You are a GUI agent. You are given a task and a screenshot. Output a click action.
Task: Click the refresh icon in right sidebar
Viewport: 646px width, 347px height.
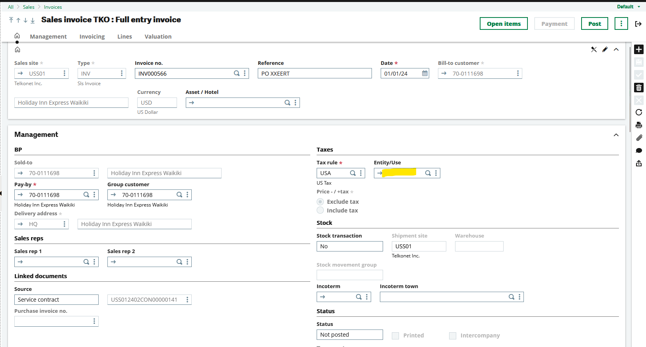click(639, 112)
